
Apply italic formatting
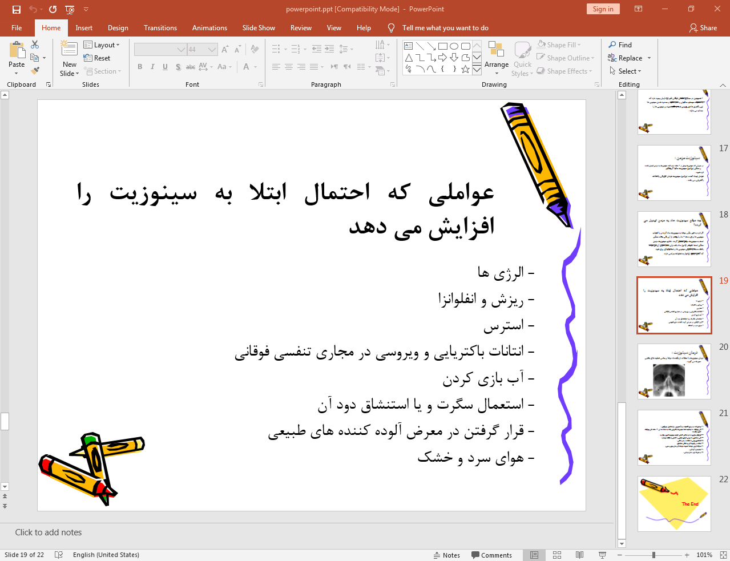[152, 67]
